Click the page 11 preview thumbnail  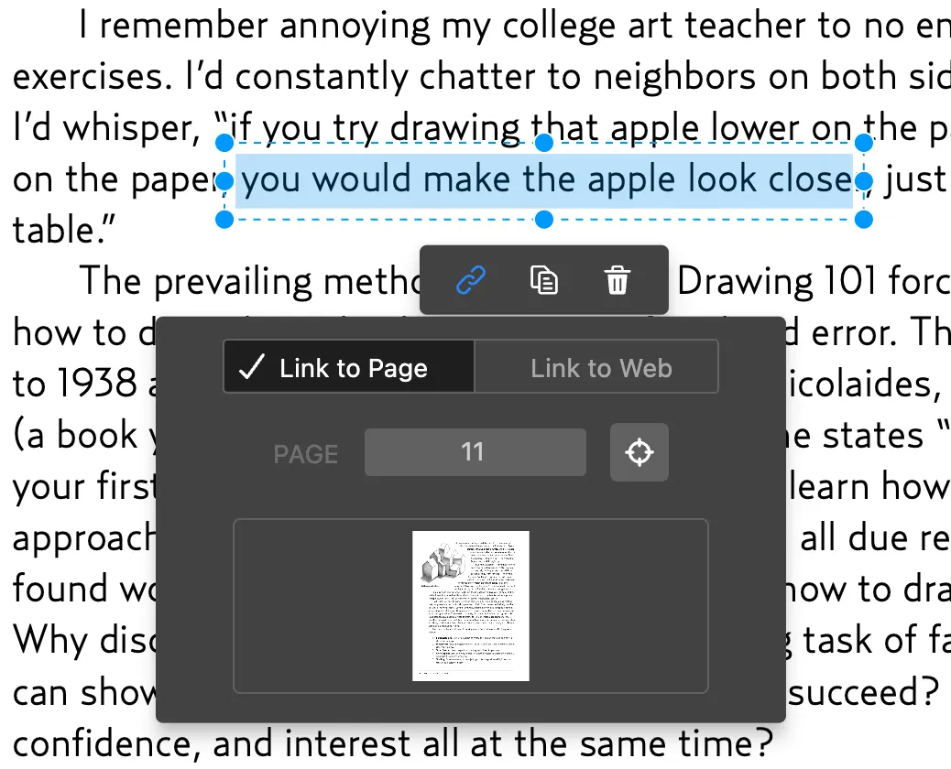click(471, 606)
